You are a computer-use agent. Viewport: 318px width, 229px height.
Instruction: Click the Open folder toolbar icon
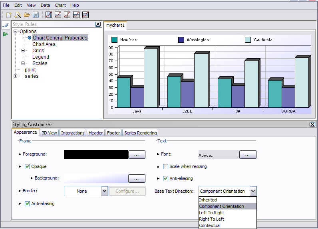tap(27, 15)
